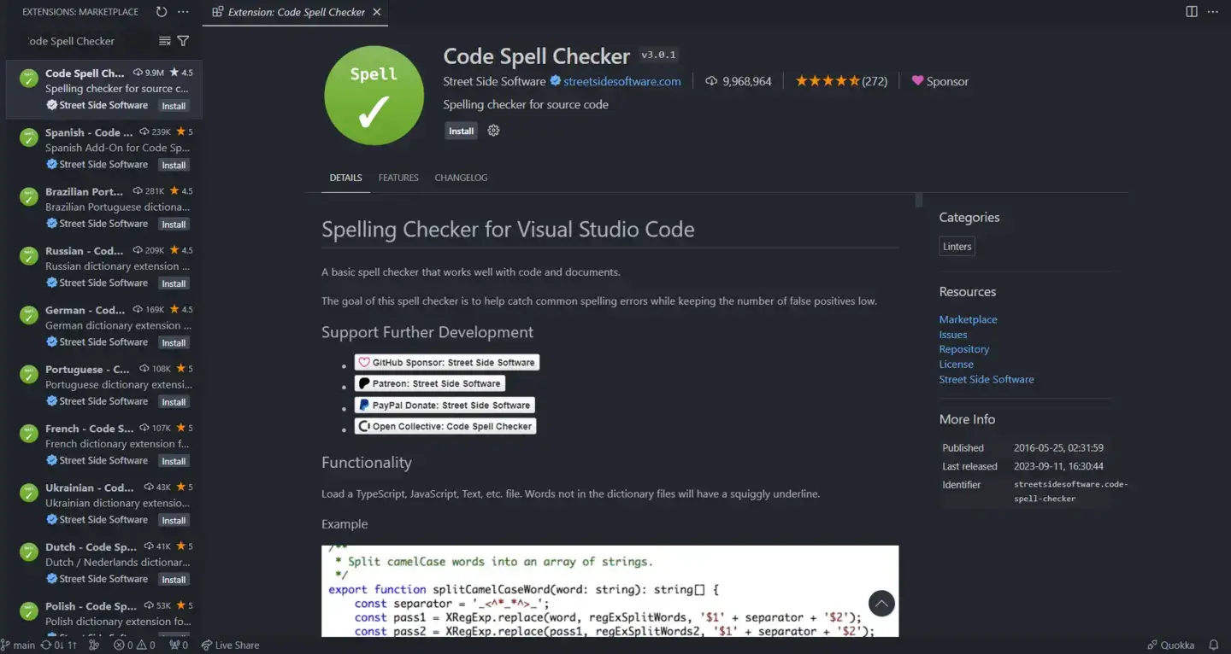1231x654 pixels.
Task: Synchronize changes in the status bar
Action: pos(60,645)
